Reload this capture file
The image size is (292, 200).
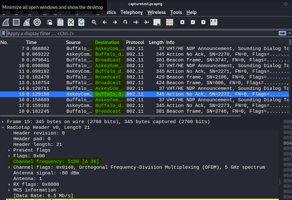click(x=81, y=22)
